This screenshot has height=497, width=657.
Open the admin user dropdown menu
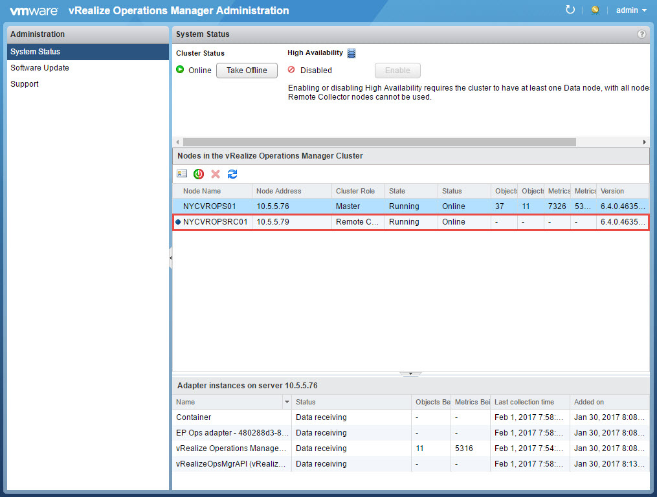[x=631, y=10]
